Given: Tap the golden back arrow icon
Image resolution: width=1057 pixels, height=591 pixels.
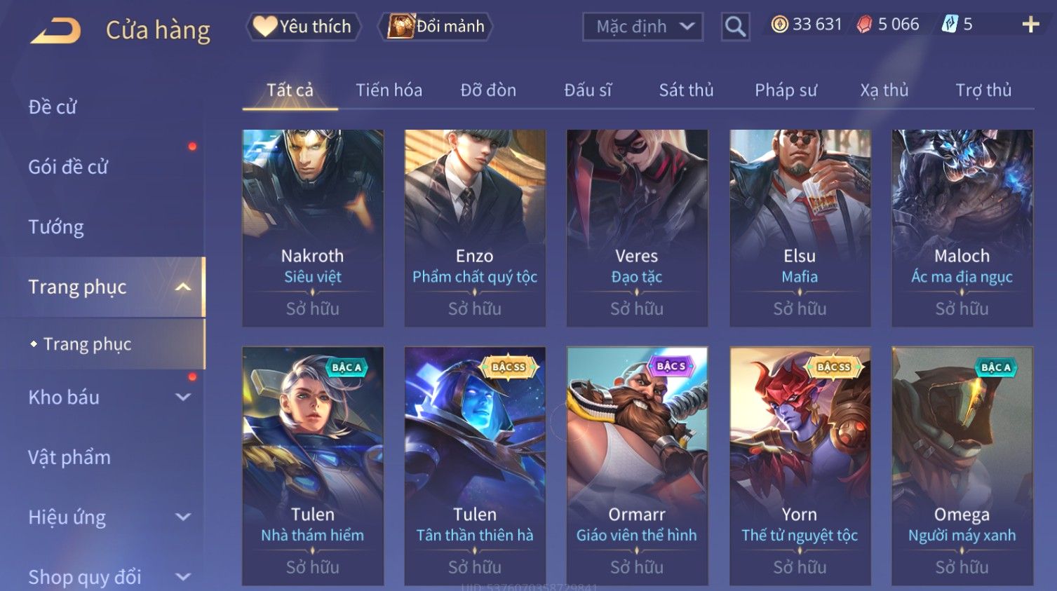Looking at the screenshot, I should [x=56, y=30].
